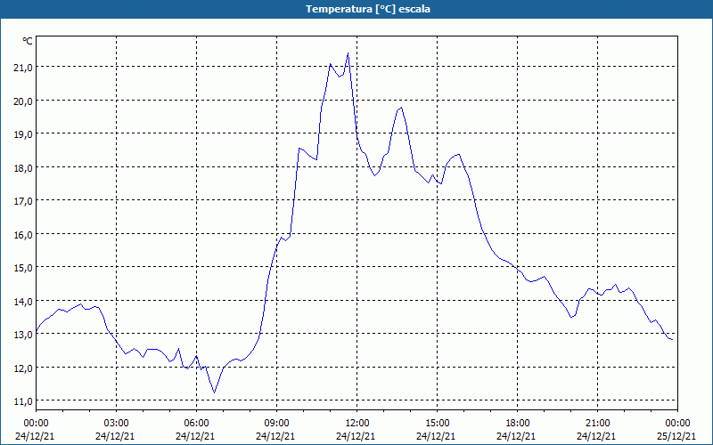Click the 18,0 y-axis label
This screenshot has height=445, width=713.
click(x=24, y=168)
